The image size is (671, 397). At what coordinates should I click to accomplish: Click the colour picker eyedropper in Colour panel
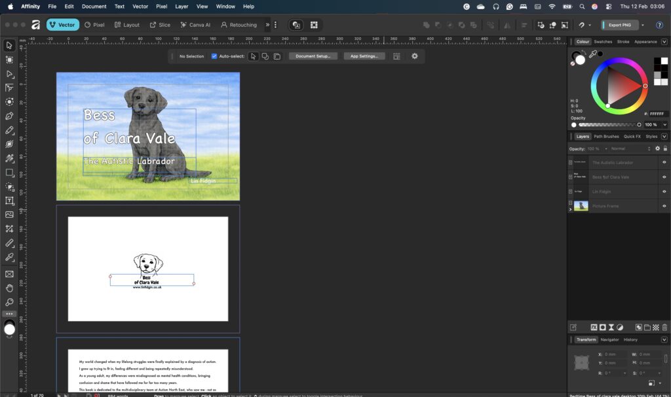coord(592,54)
